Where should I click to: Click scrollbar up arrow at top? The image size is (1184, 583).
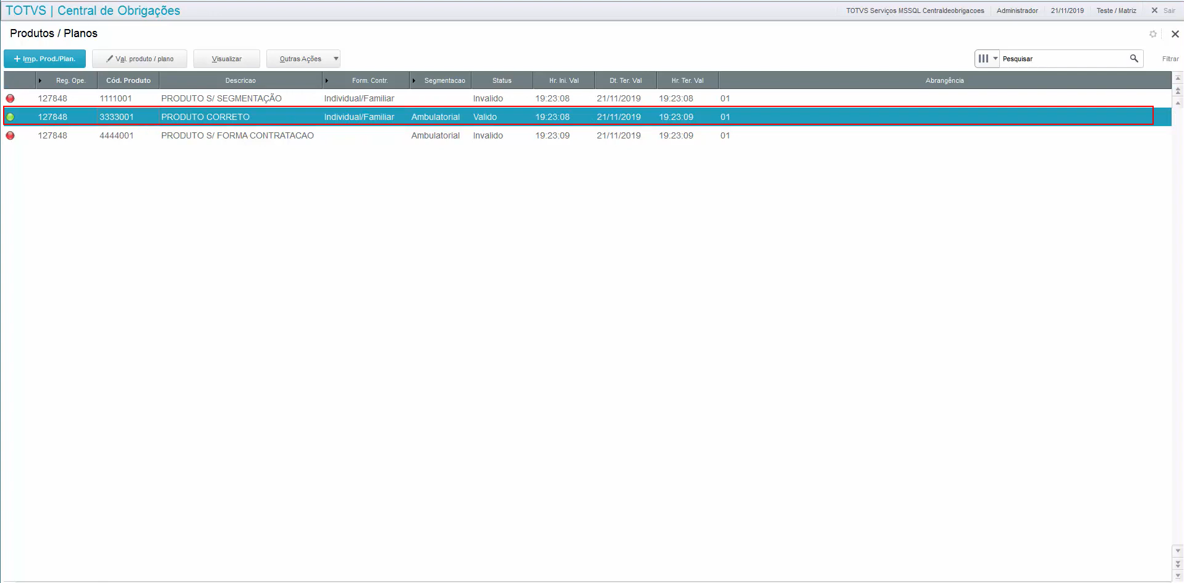[x=1178, y=78]
